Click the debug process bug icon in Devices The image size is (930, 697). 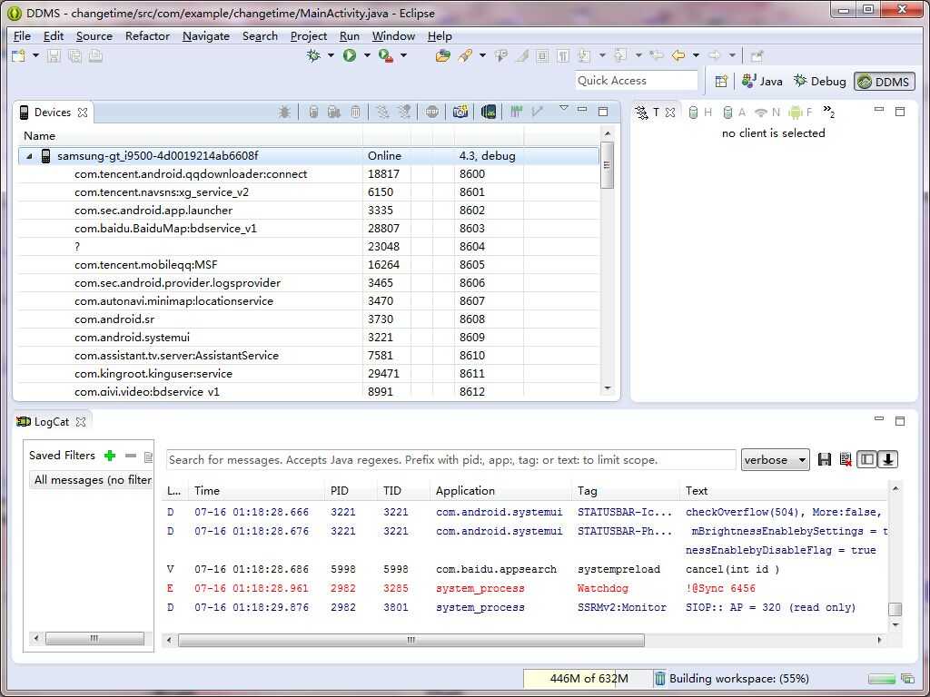click(x=284, y=112)
